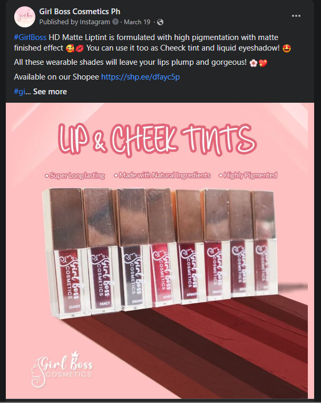Image resolution: width=321 pixels, height=403 pixels.
Task: Click the heart-eyes star emoji after eyeshadow
Action: click(287, 48)
